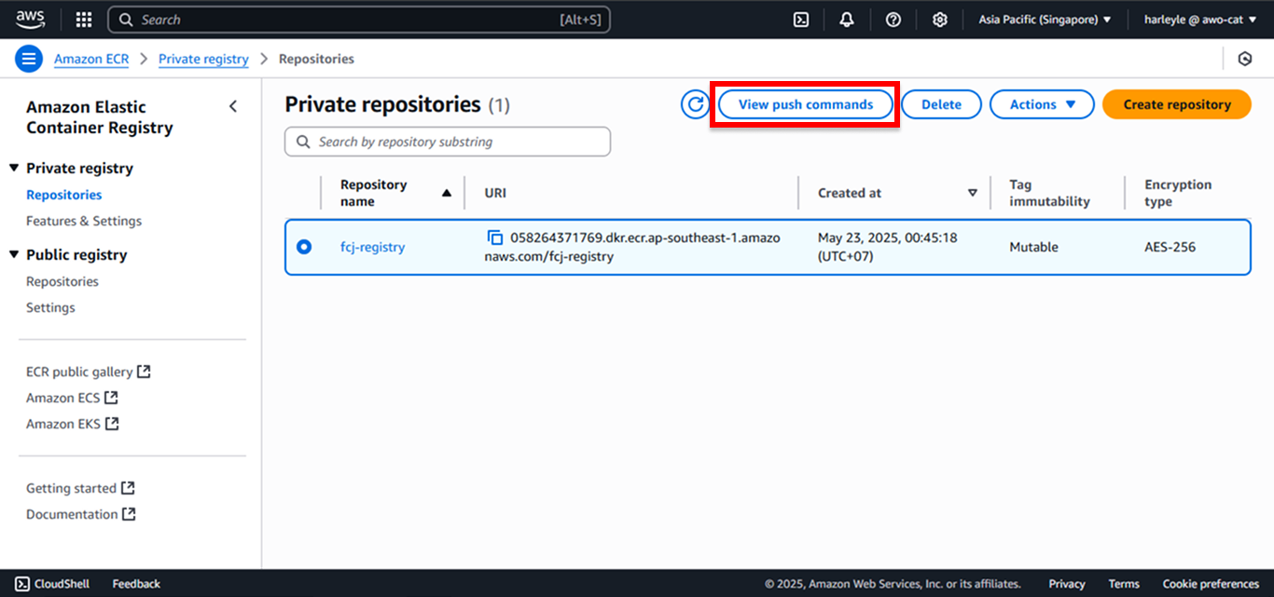This screenshot has width=1274, height=597.
Task: Open the clock icon panel at right
Action: 1244,59
